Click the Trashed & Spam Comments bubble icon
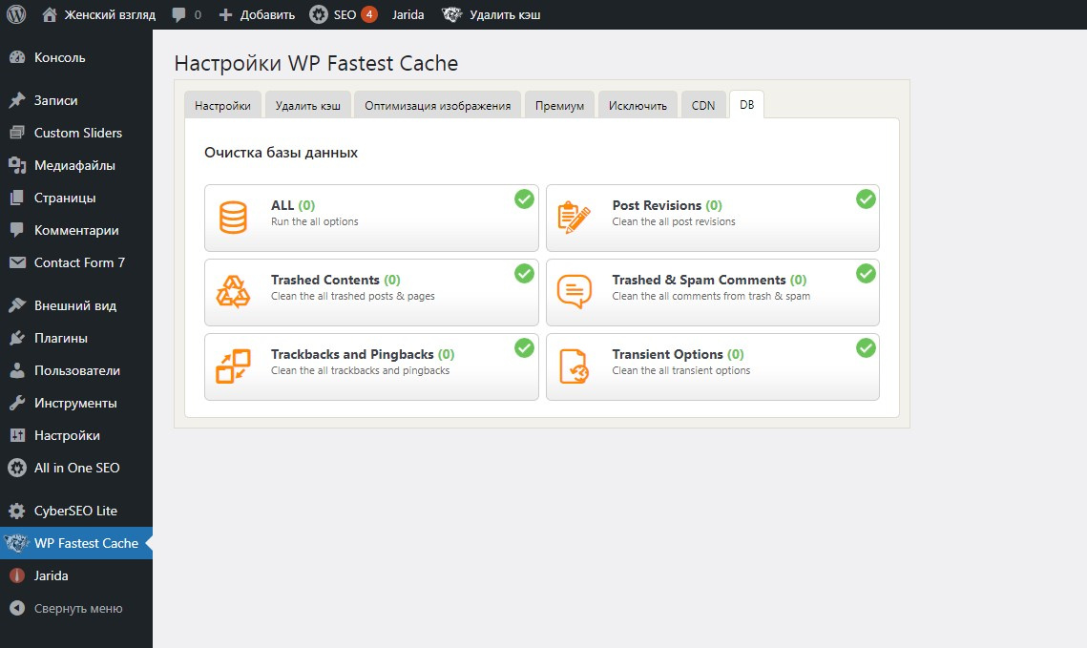1087x648 pixels. coord(574,292)
